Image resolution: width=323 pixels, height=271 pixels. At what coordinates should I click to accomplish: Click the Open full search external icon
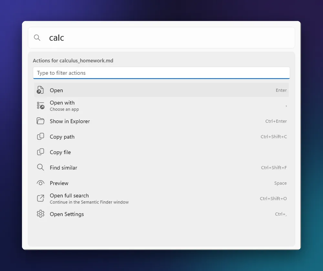tap(40, 198)
